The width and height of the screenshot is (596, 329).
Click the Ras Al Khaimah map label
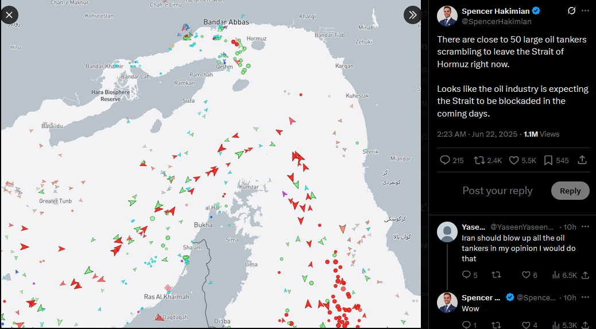(x=167, y=297)
